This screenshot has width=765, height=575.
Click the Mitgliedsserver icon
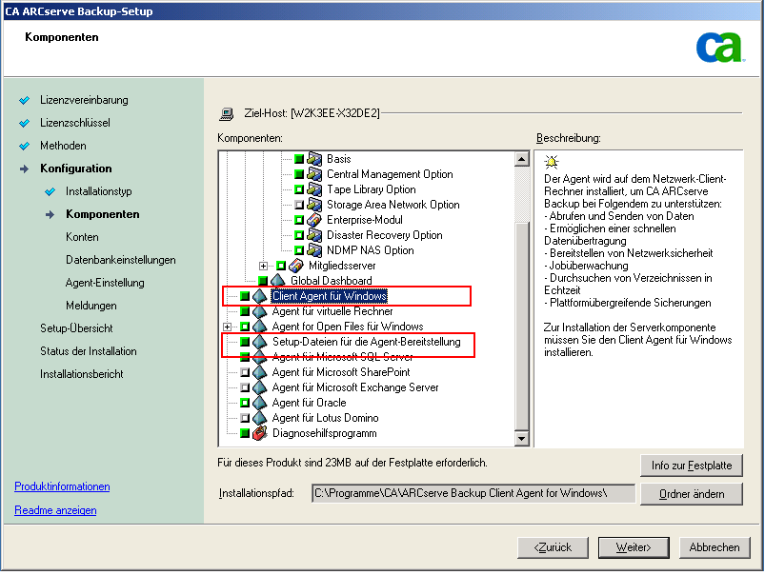(296, 266)
